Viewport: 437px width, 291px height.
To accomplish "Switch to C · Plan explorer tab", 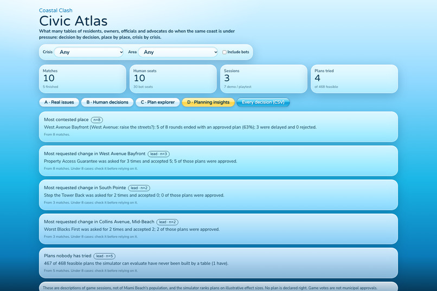I will click(158, 102).
